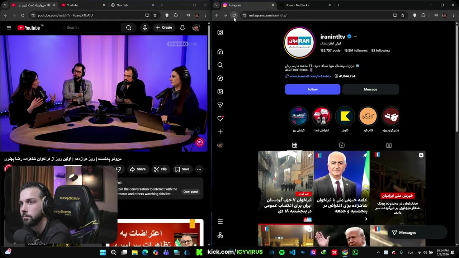Screen dimensions: 459x258
Task: Reload the Instagram browser page
Action: pyautogui.click(x=234, y=15)
